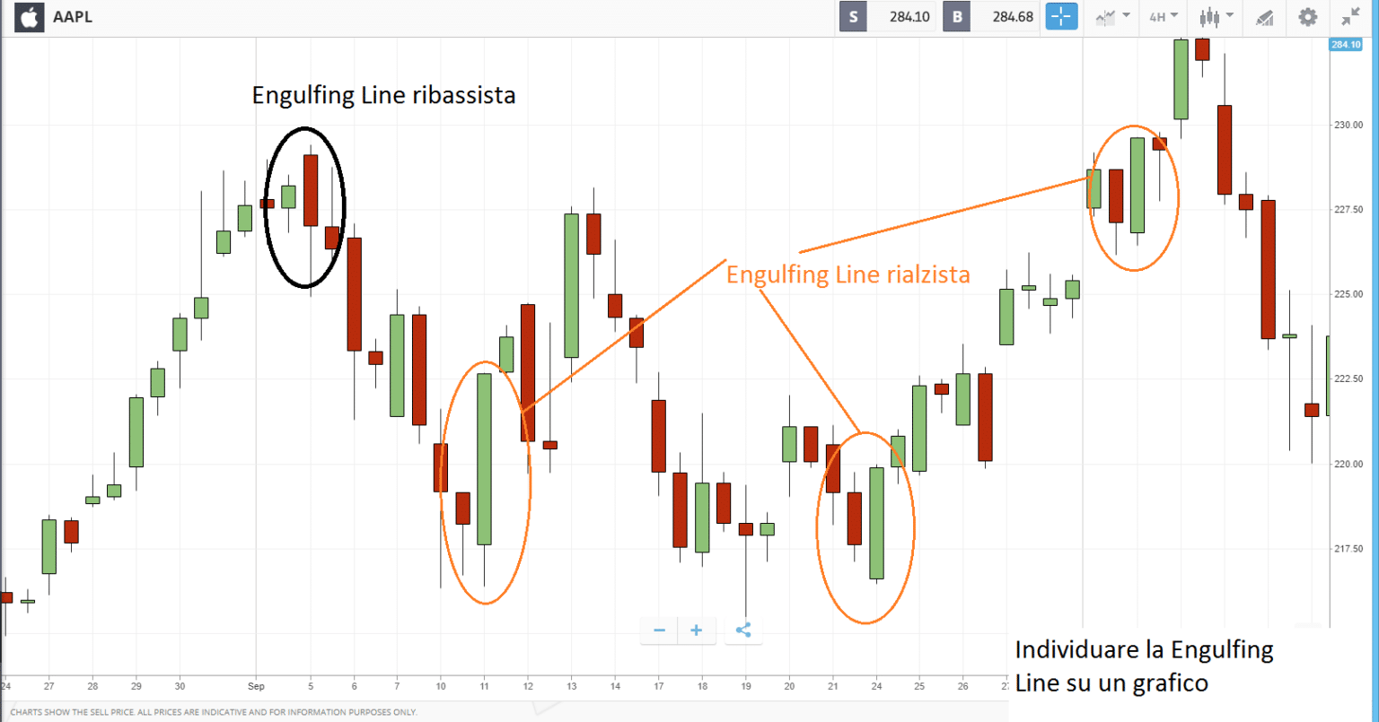Viewport: 1379px width, 722px height.
Task: Zoom out with the minus button
Action: [659, 631]
